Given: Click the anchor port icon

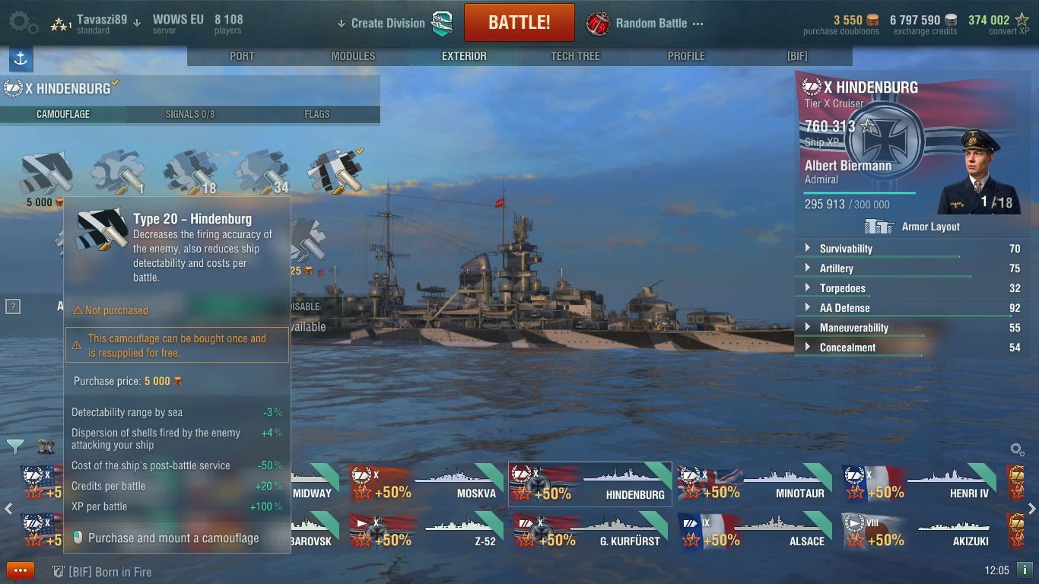Looking at the screenshot, I should (x=21, y=58).
